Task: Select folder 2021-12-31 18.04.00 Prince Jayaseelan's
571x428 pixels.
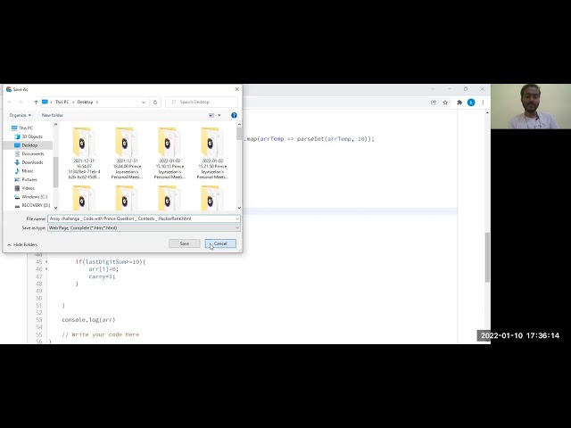Action: pos(127,152)
